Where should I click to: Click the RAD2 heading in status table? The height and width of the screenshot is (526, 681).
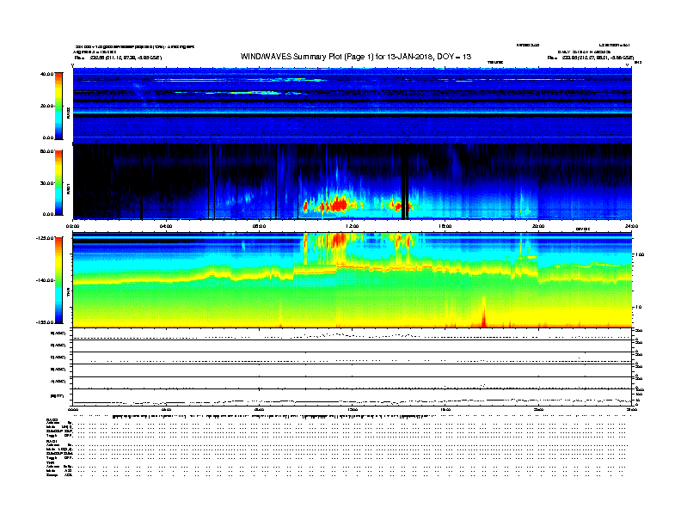tap(52, 419)
